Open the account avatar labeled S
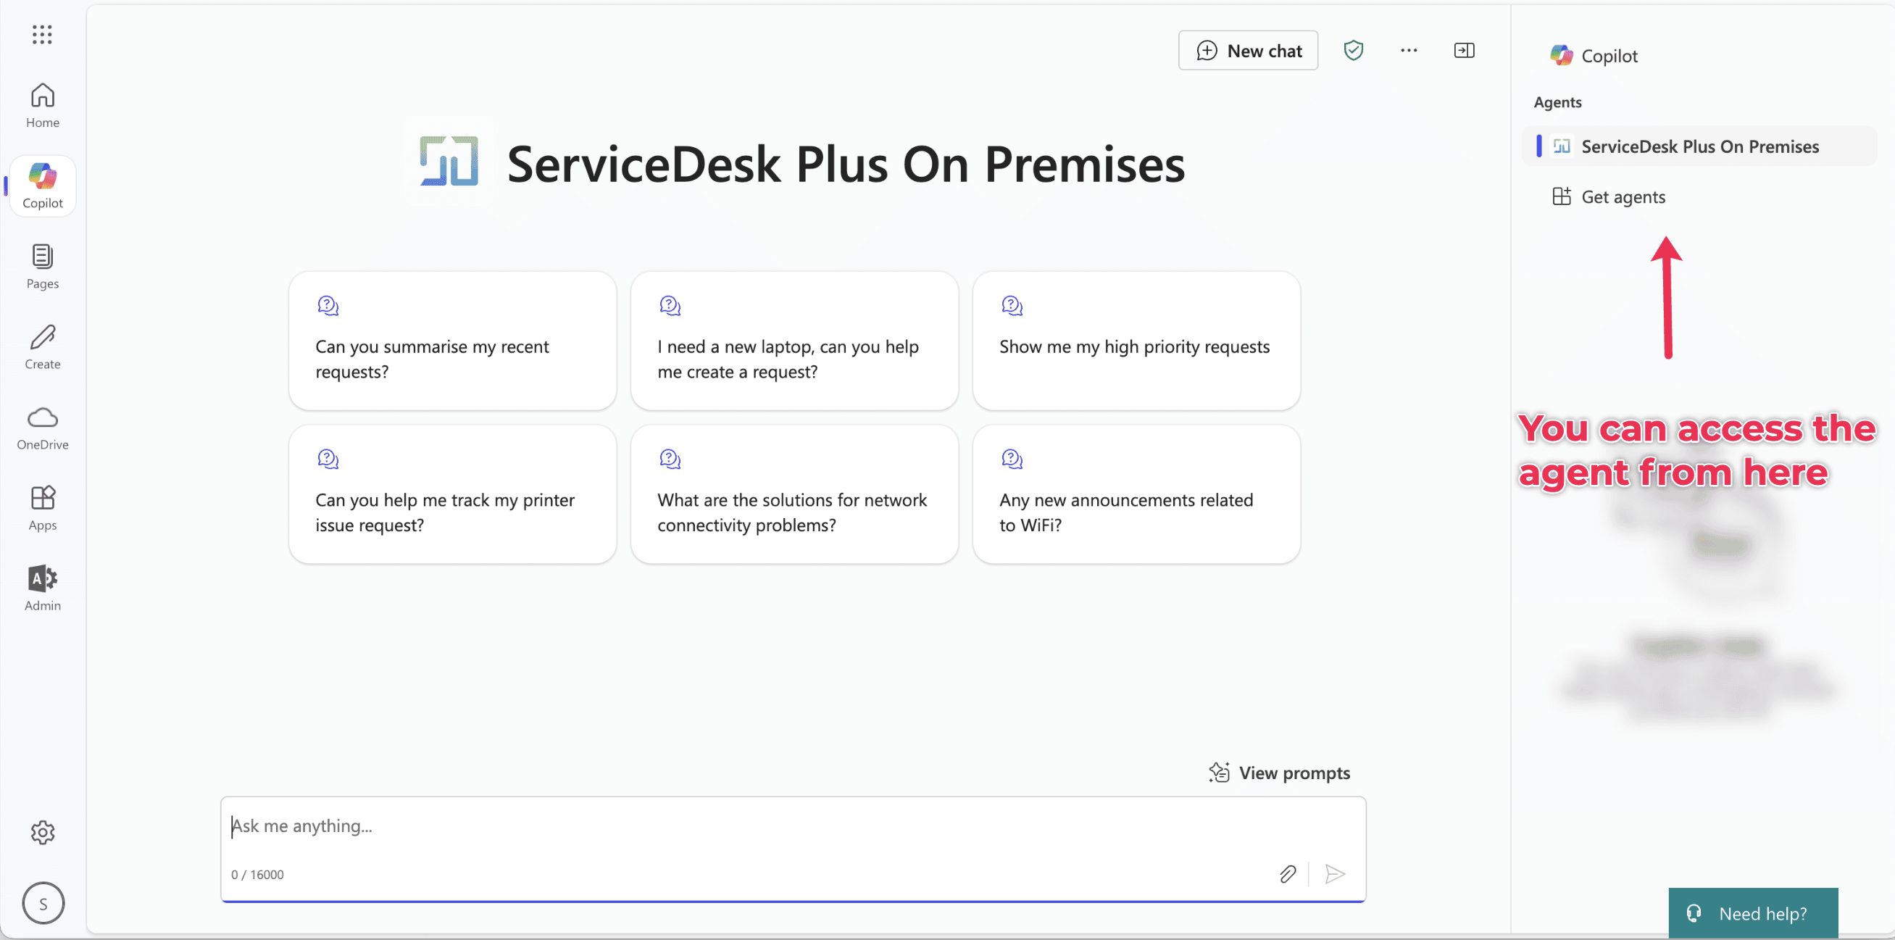1895x940 pixels. (x=43, y=903)
